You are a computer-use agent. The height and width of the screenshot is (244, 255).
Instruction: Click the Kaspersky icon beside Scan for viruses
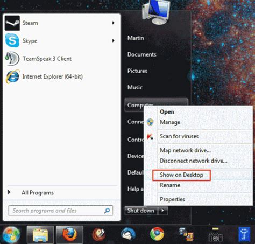(x=150, y=136)
